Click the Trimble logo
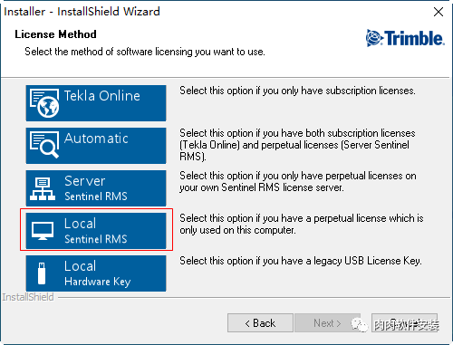Image resolution: width=453 pixels, height=345 pixels. coord(405,38)
